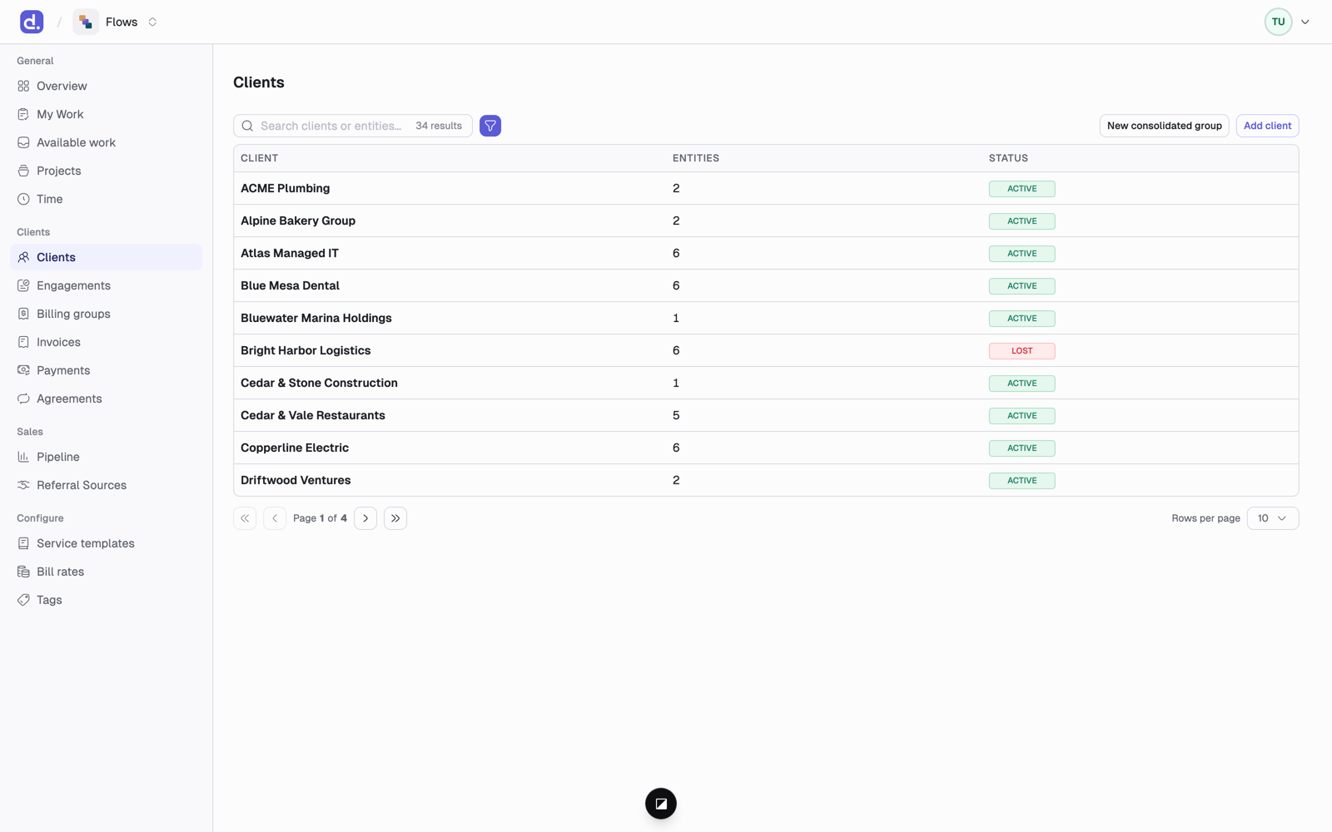The height and width of the screenshot is (832, 1332).
Task: Go to the previous page
Action: click(x=275, y=518)
